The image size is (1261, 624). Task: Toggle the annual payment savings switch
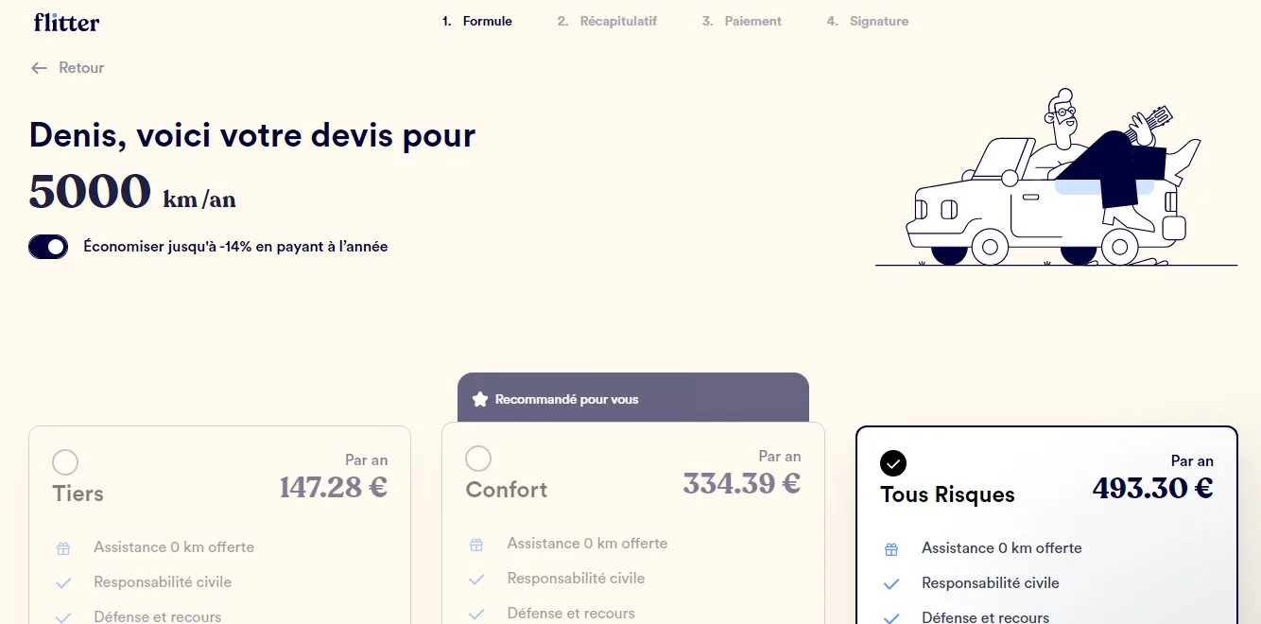point(48,247)
